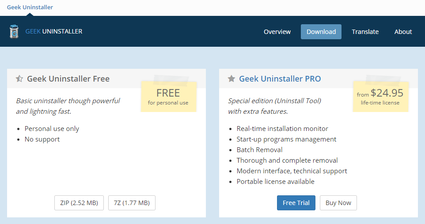Click the 'Personal use only' bullet text
This screenshot has height=224, width=425.
[52, 128]
